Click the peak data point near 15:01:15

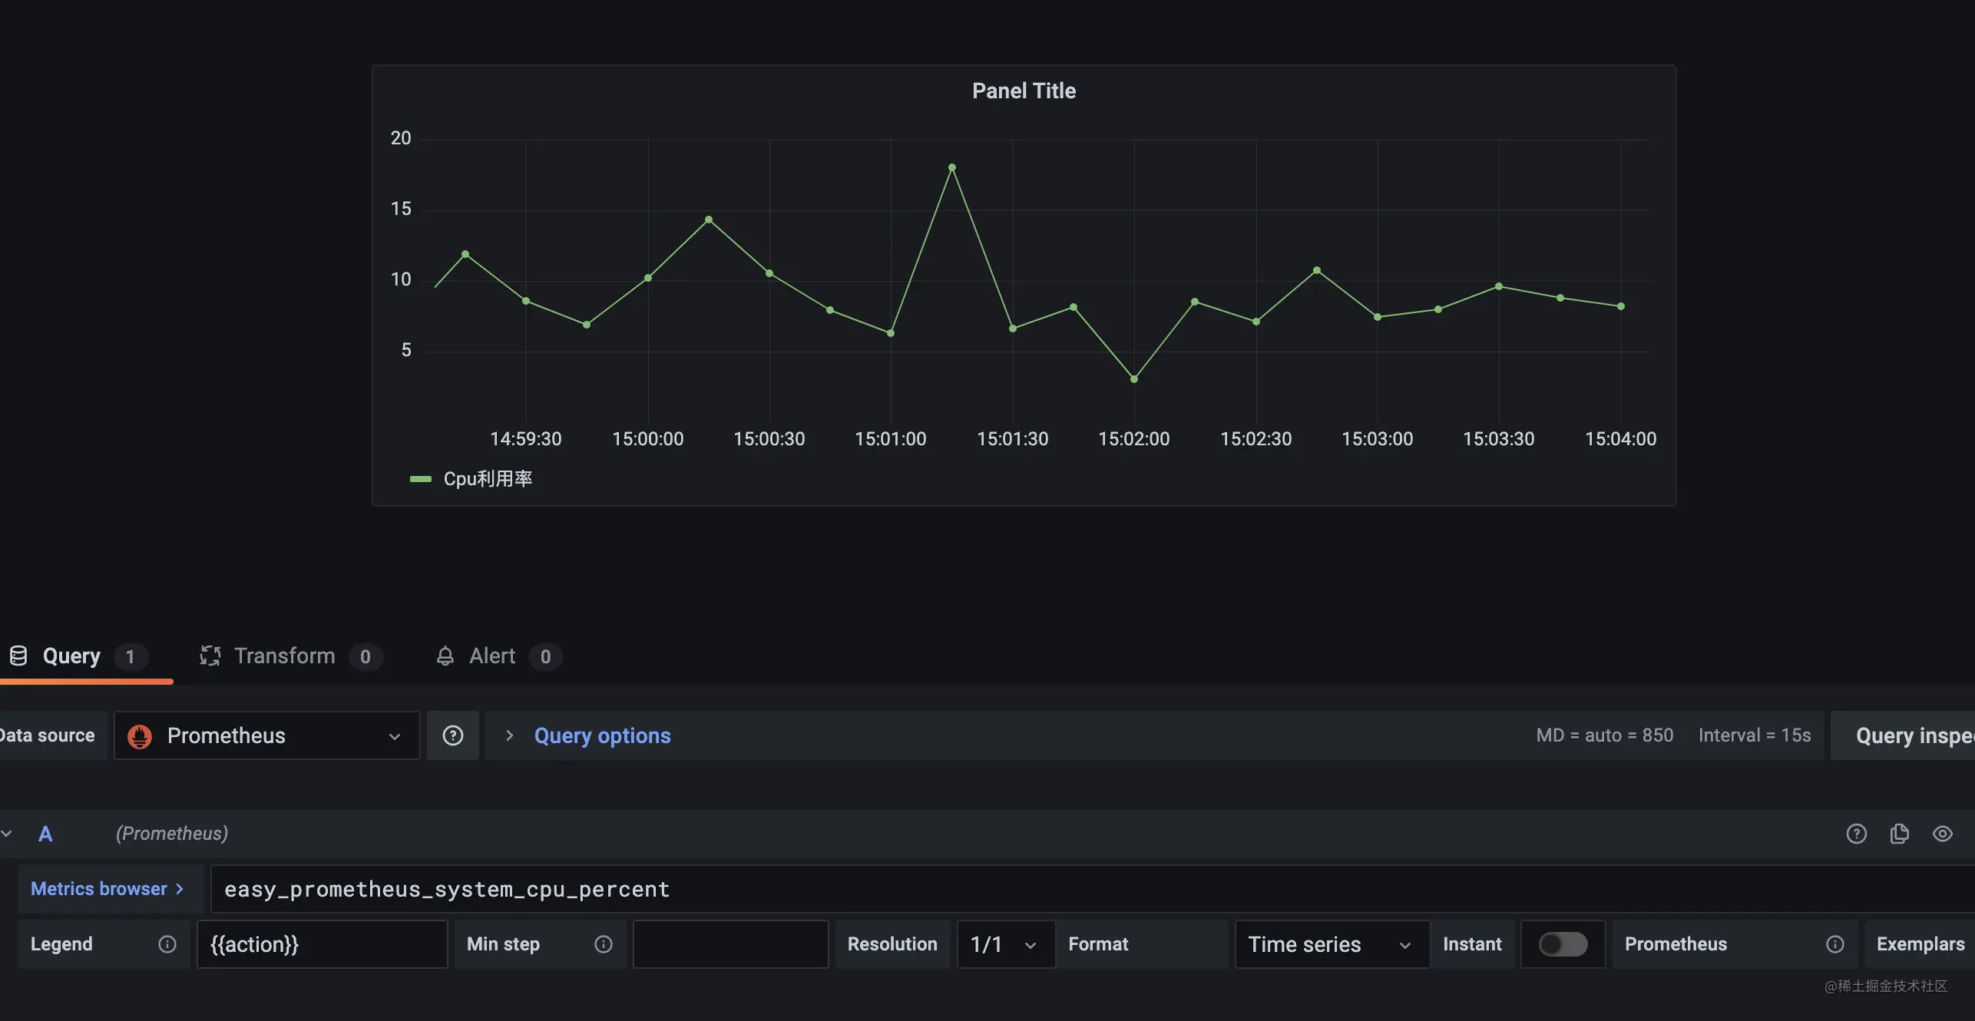(952, 167)
